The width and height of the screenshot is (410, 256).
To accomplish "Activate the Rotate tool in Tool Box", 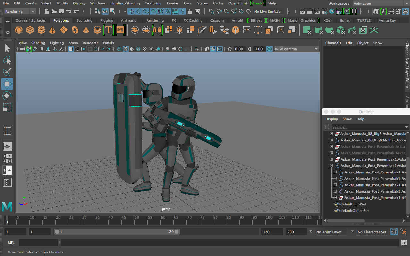I will click(x=7, y=96).
